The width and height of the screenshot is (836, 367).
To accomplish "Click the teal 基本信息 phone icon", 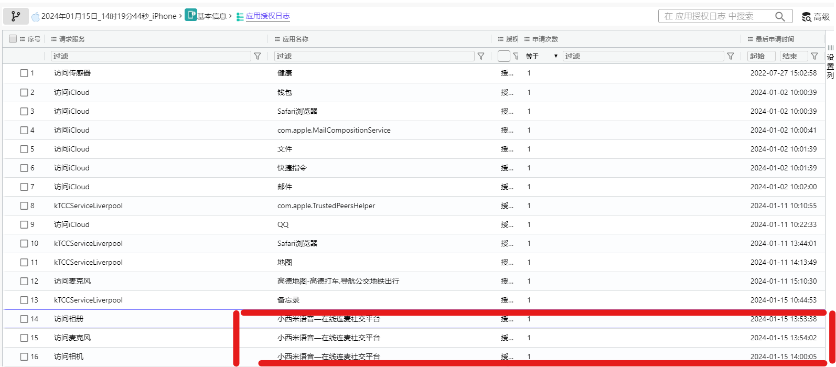I will pyautogui.click(x=190, y=16).
